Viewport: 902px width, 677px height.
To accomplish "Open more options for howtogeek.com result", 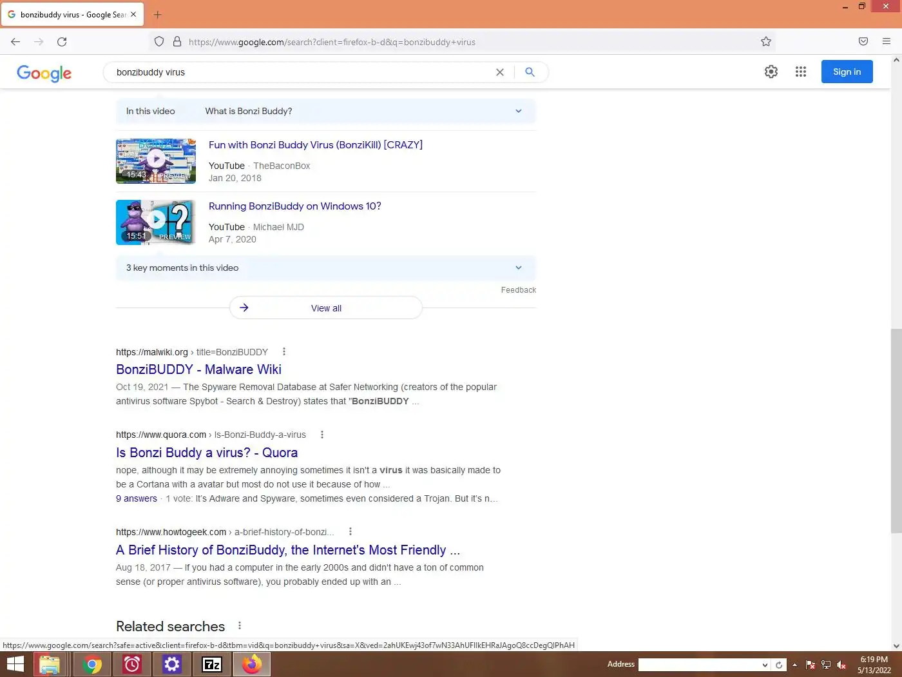I will coord(350,531).
